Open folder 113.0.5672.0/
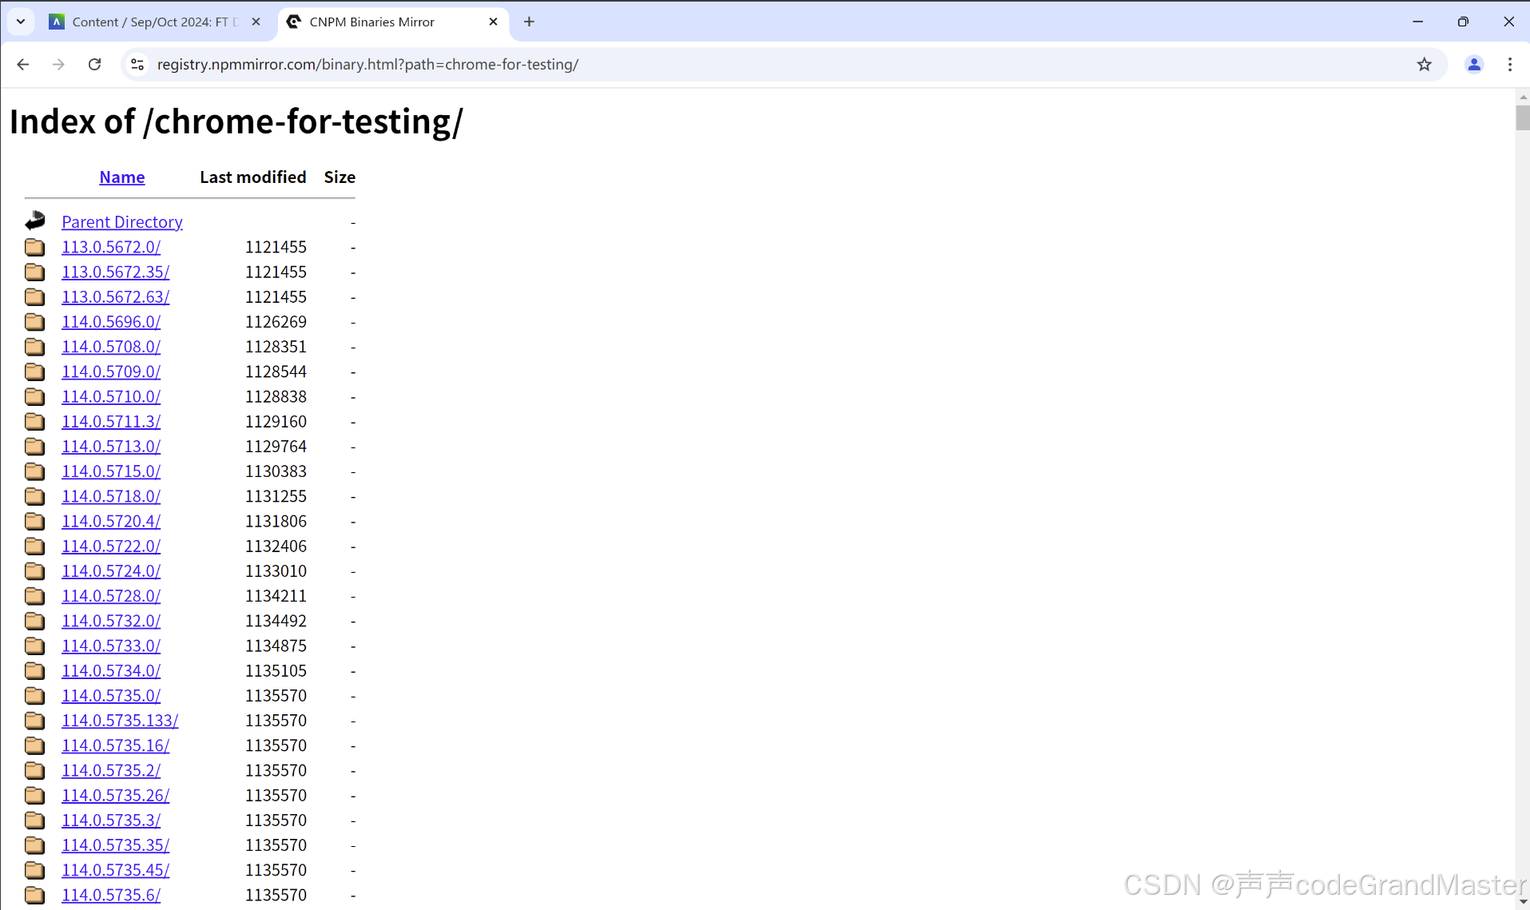This screenshot has width=1530, height=910. coord(111,247)
